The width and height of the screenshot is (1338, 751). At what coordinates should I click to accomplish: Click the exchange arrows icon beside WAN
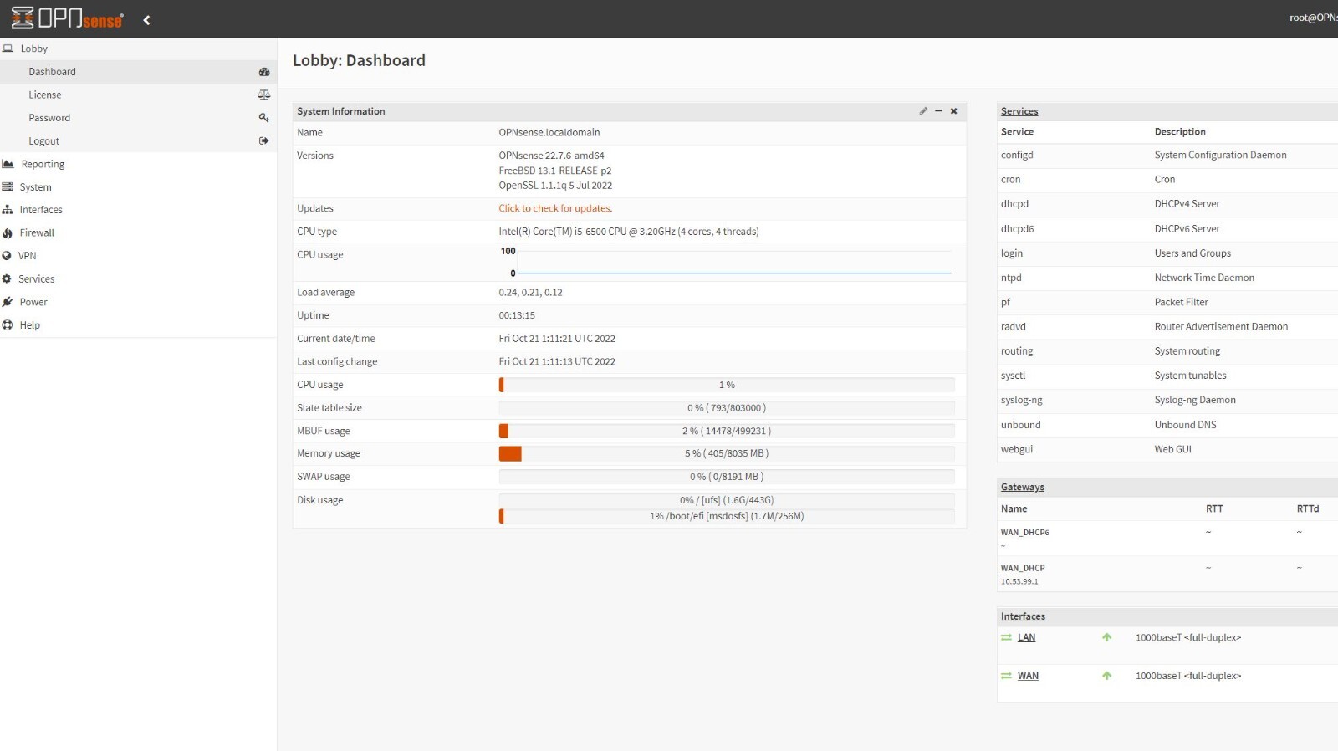point(1006,676)
